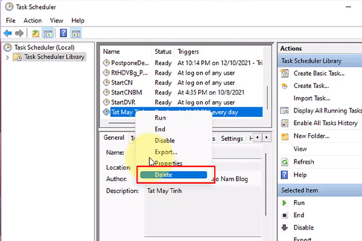Click the Forward arrow toolbar icon
The height and width of the screenshot is (241, 362).
click(x=19, y=34)
